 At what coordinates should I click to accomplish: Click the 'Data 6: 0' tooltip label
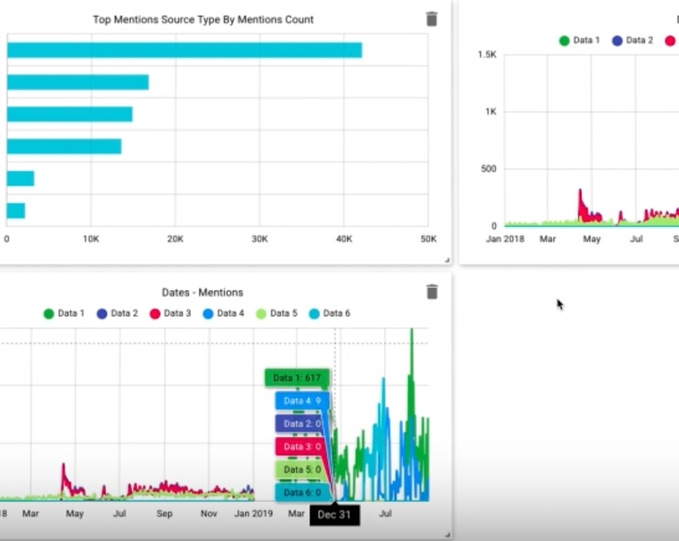click(x=302, y=493)
